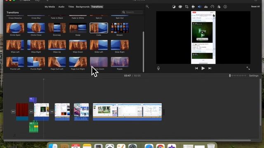
Task: Select transition icon after red curtain clip
Action: [31, 111]
